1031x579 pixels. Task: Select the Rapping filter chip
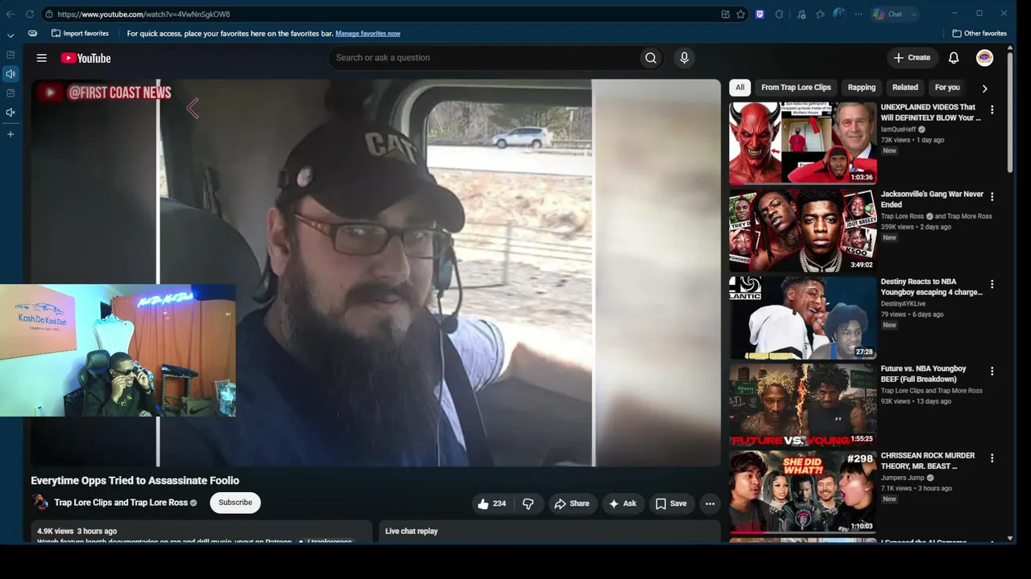[x=861, y=88]
